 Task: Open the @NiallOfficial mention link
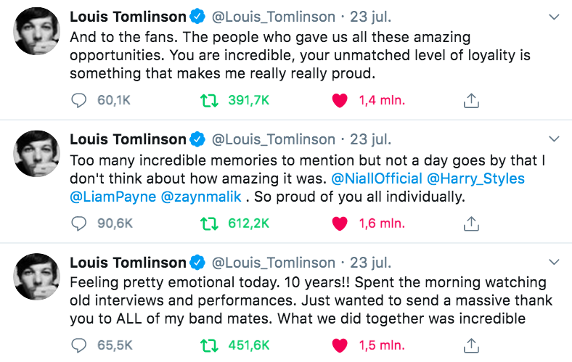(376, 178)
